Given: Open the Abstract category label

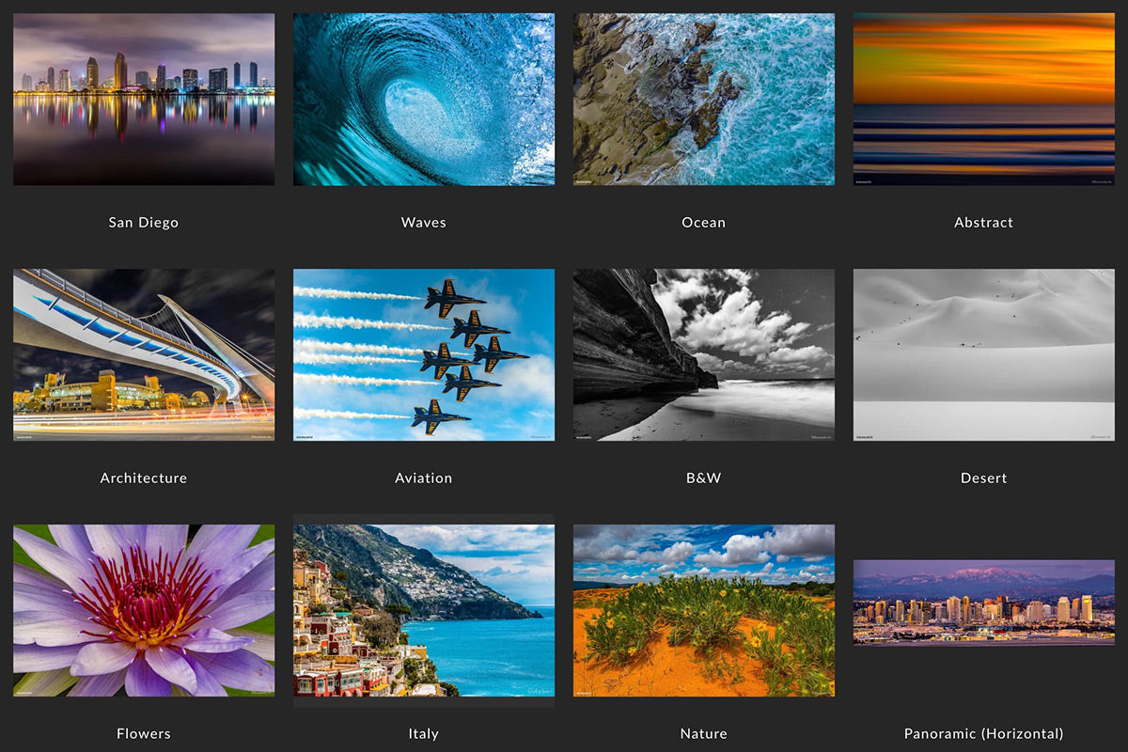Looking at the screenshot, I should (984, 223).
